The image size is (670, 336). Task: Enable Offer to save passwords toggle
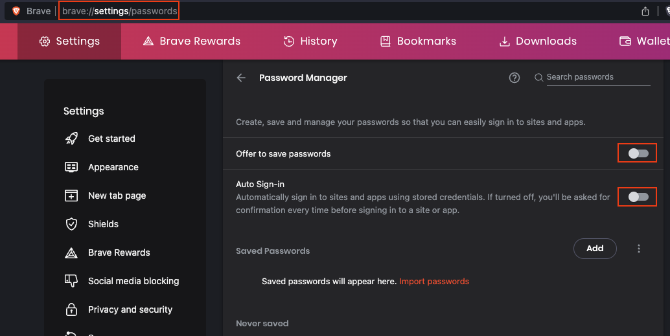pos(638,153)
